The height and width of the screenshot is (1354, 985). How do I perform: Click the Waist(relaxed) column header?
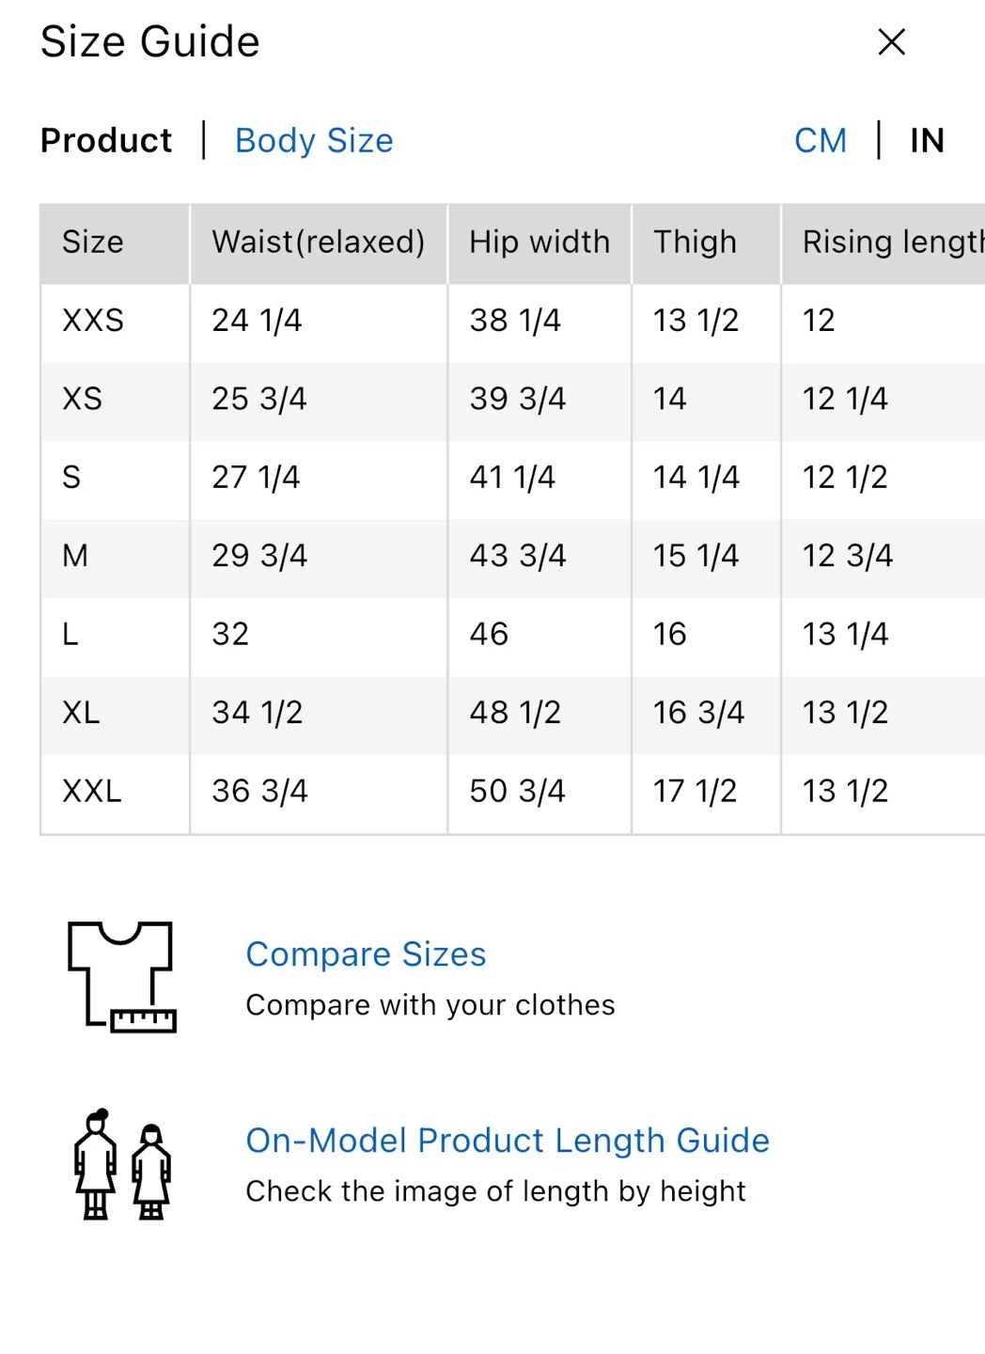coord(319,243)
